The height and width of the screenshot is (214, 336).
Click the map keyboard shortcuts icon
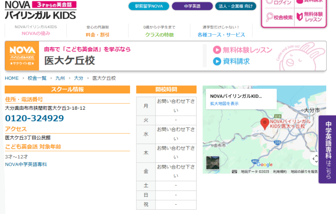234,171
